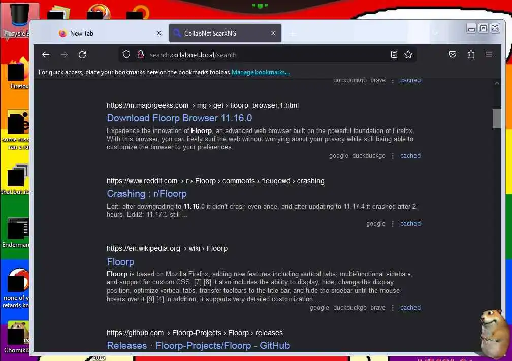Click the page vertical scrollbar thumb
The image size is (512, 361).
coord(497,119)
